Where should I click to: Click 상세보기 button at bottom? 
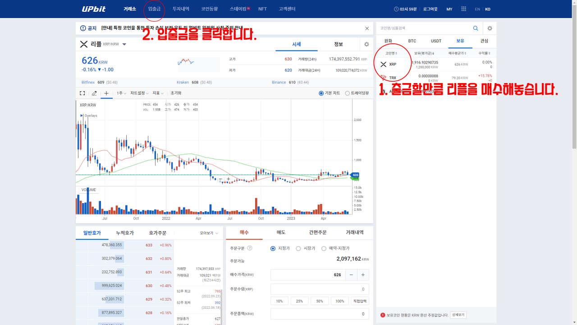(x=458, y=315)
